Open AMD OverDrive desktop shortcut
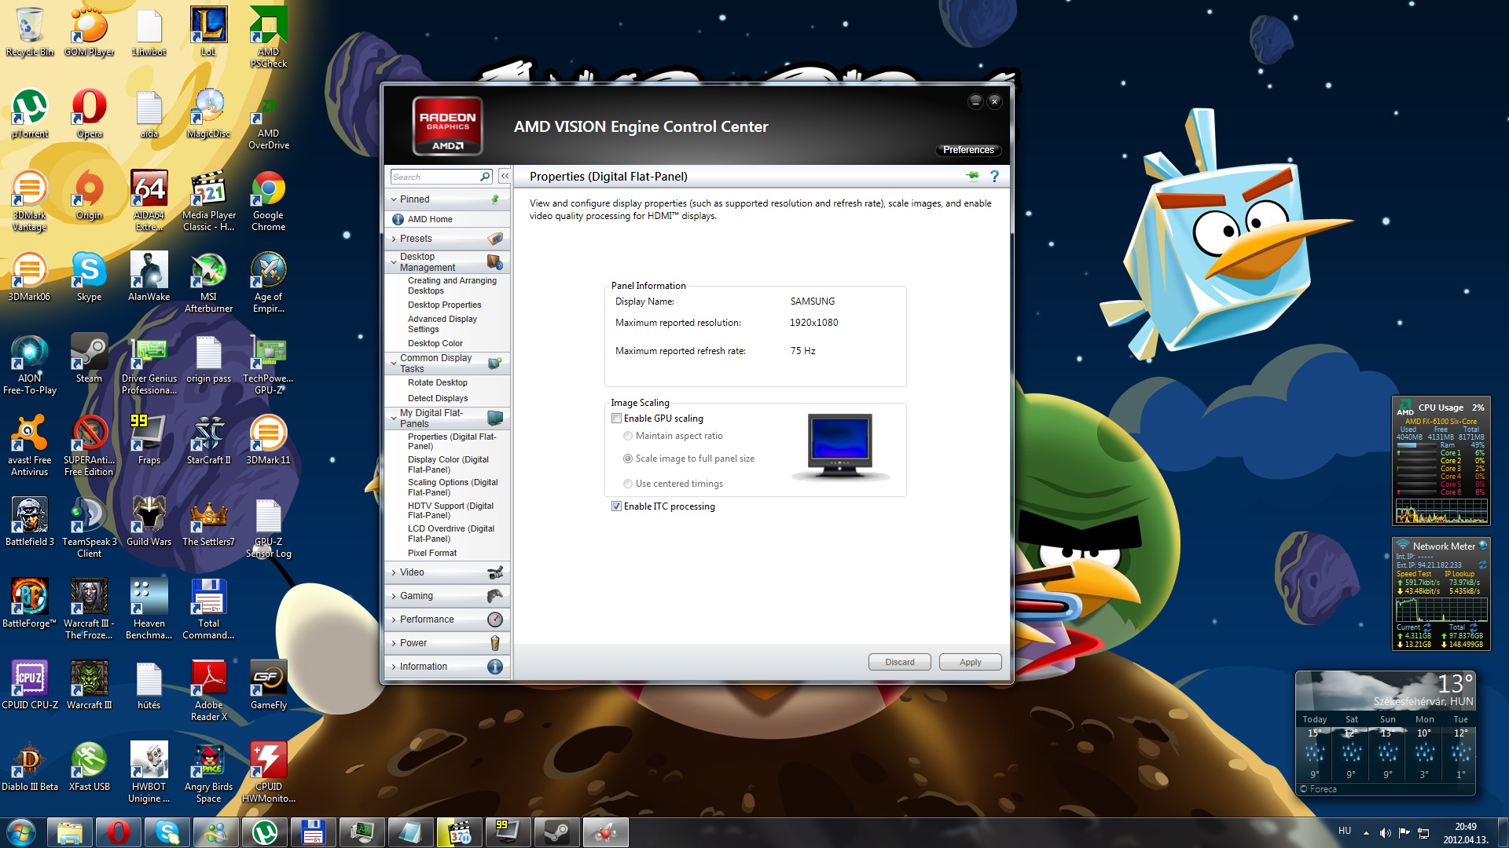The height and width of the screenshot is (848, 1509). point(268,124)
